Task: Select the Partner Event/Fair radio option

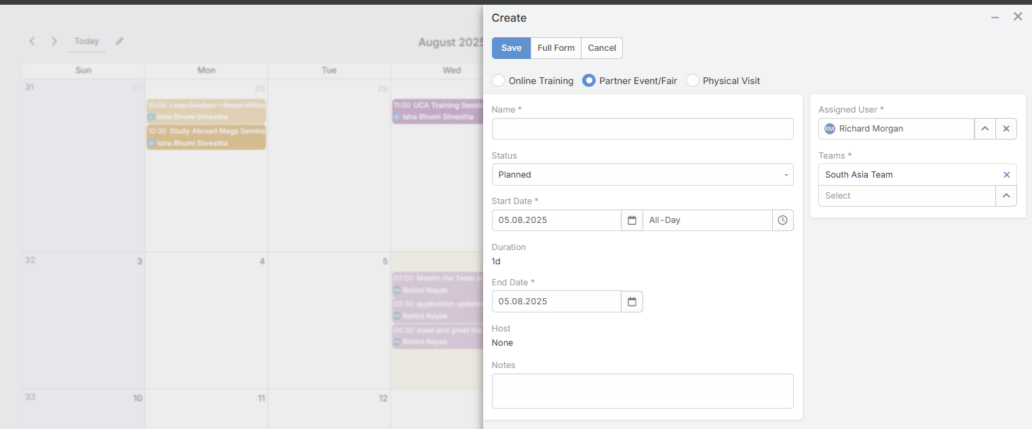Action: tap(589, 81)
